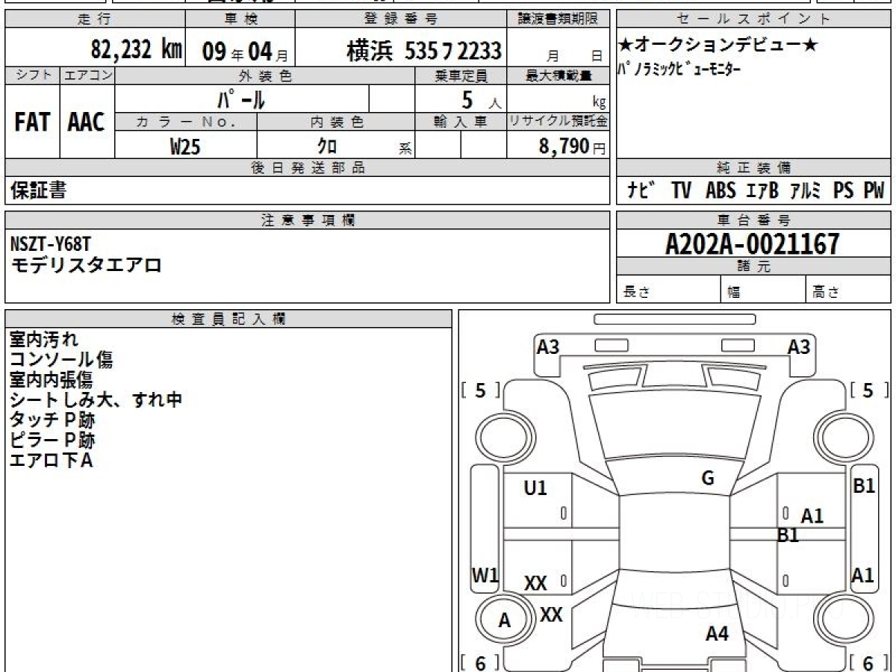Select the G mark on the windshield
896x672 pixels.
708,479
